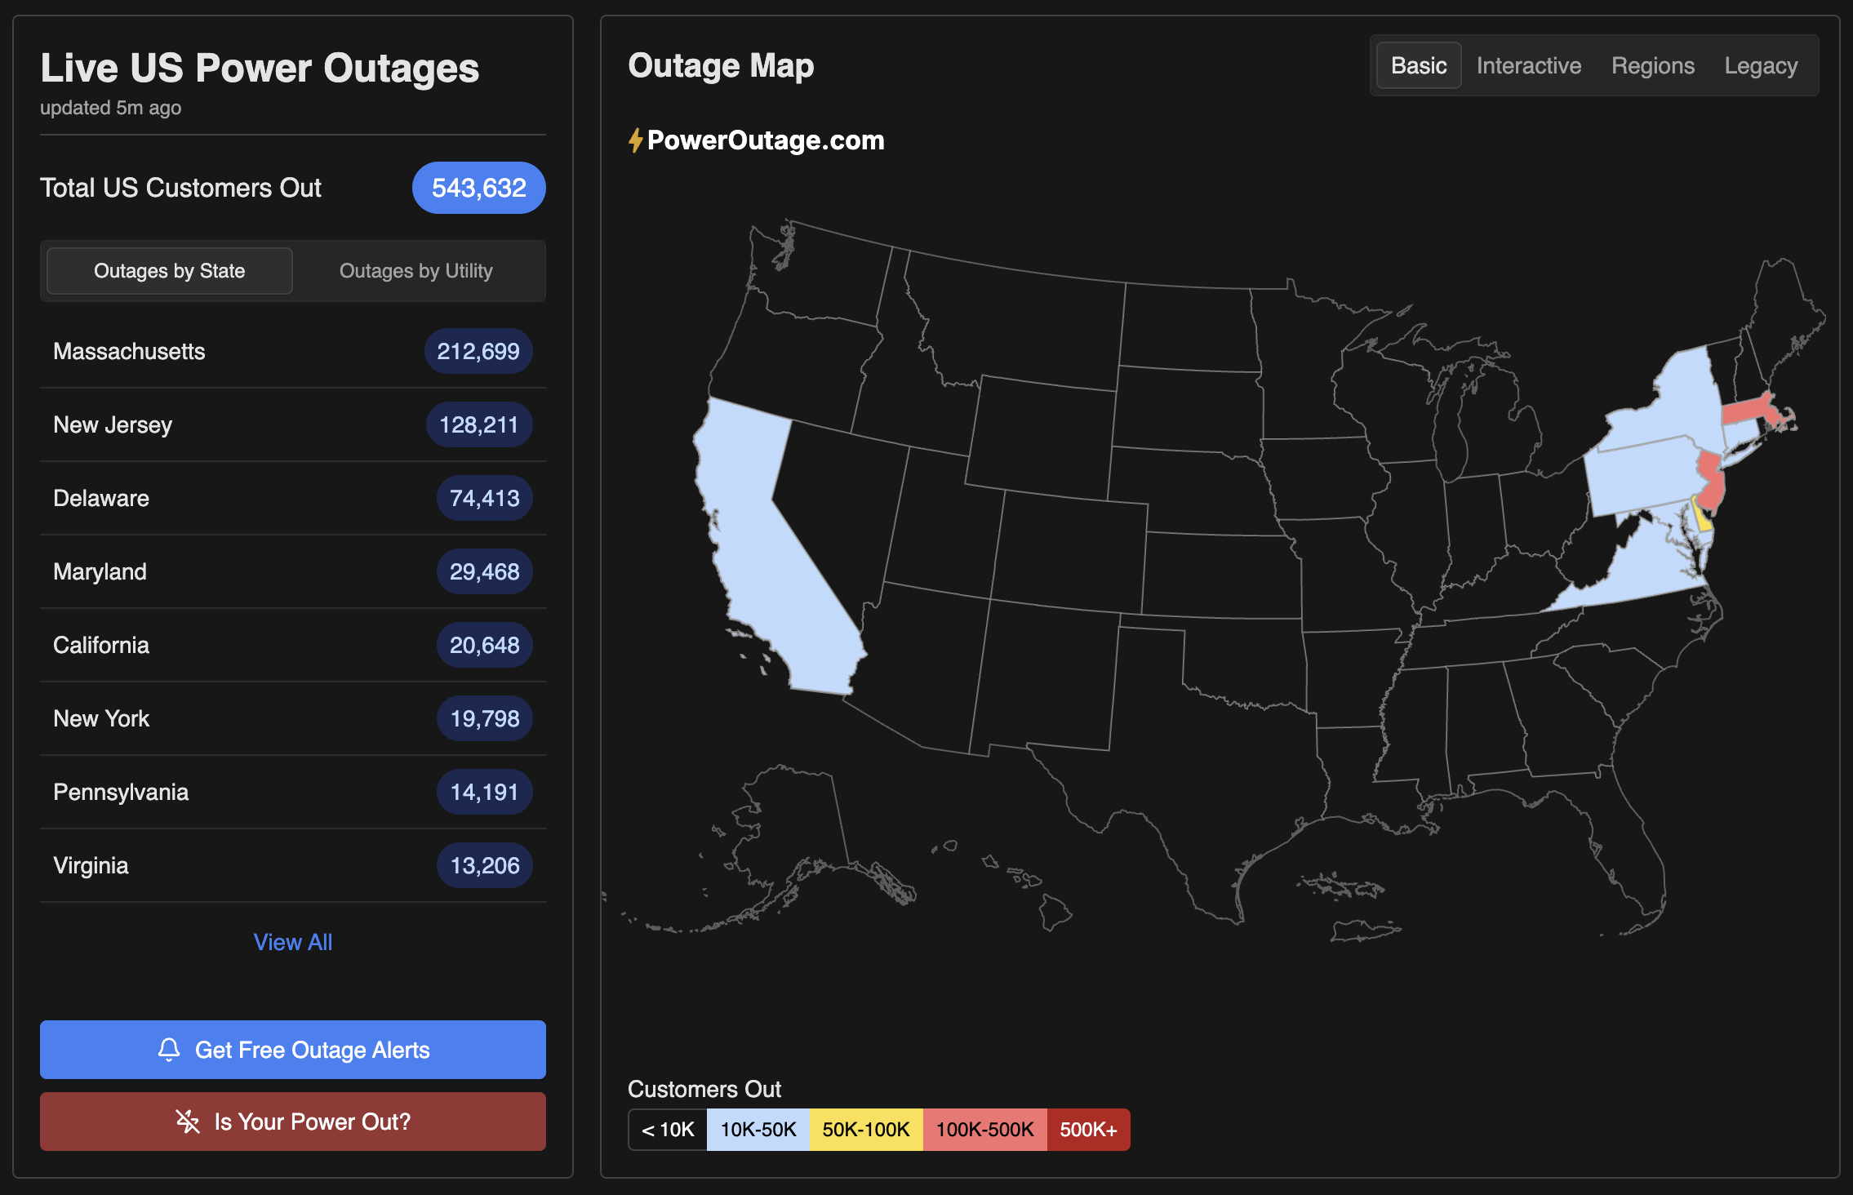The image size is (1853, 1195).
Task: Switch to Outages by Utility view
Action: [416, 270]
